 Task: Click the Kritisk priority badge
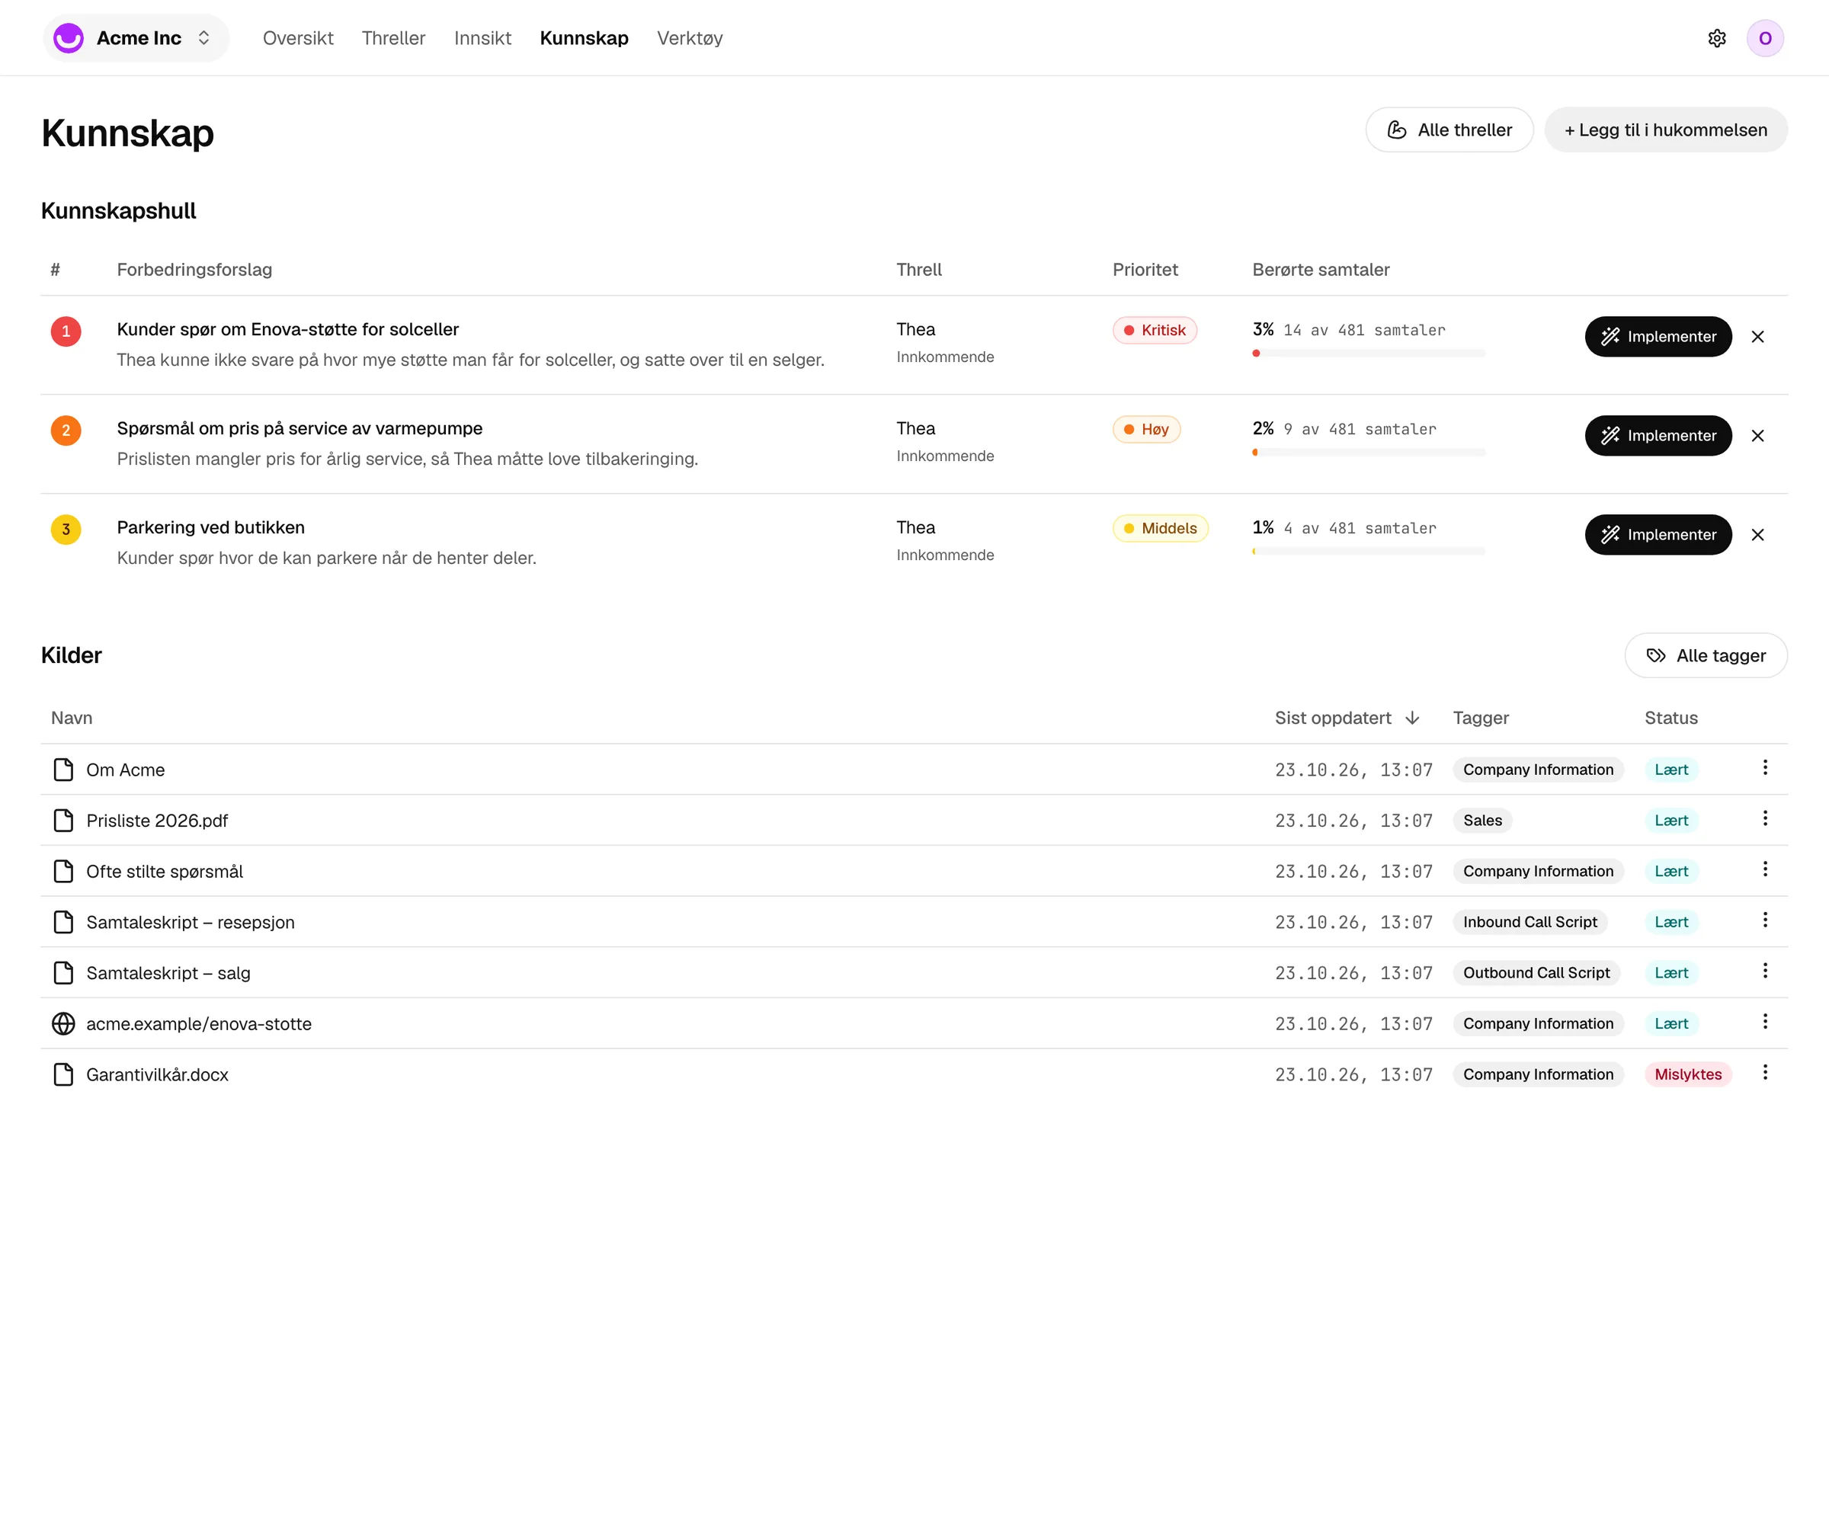coord(1154,331)
